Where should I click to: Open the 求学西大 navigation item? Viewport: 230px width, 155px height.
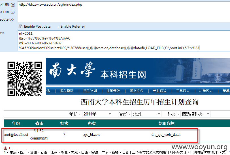coord(206,91)
